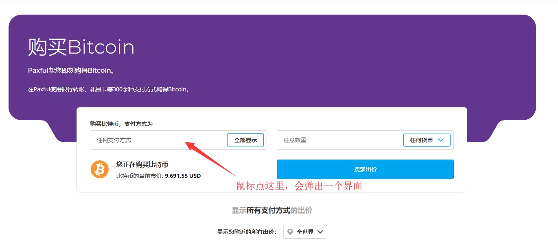Click the 您正在购买比特币 text

coord(142,164)
